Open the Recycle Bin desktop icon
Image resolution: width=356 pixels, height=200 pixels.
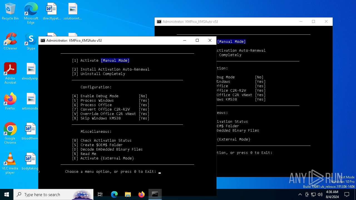(10, 12)
